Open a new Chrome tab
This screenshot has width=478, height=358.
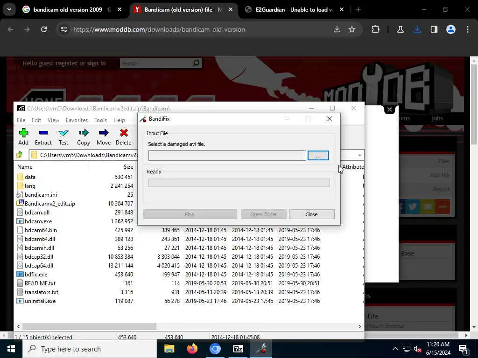pos(358,9)
